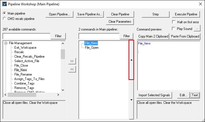The height and width of the screenshot is (122, 205).
Task: Enable Halt on first error checkbox
Action: 174,22
